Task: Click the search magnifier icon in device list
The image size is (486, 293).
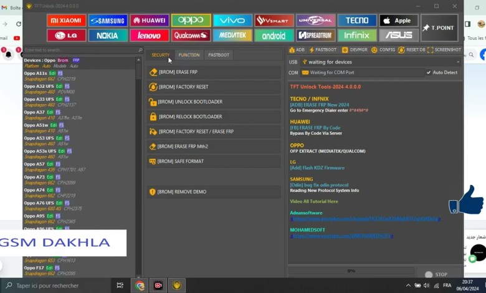Action: point(140,50)
